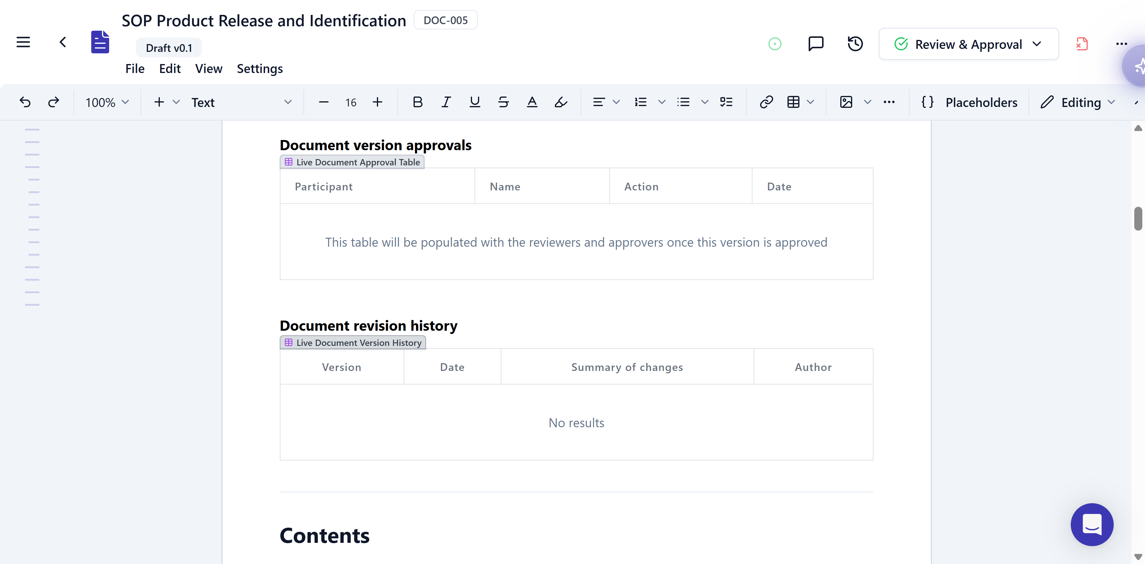Click the Document version approvals heading
1145x564 pixels.
pyautogui.click(x=376, y=145)
